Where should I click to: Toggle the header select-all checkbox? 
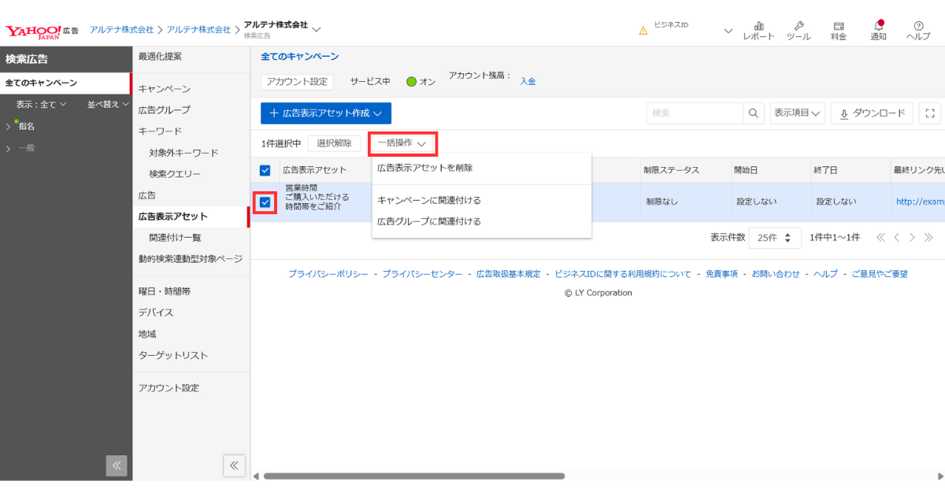[265, 170]
